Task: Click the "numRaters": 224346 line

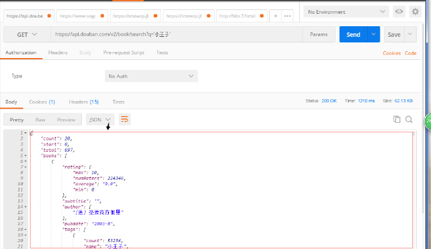Action: [x=99, y=178]
